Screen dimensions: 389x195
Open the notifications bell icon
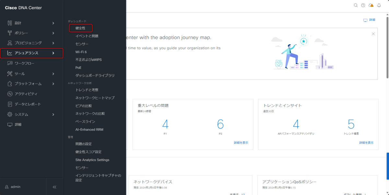pyautogui.click(x=379, y=5)
